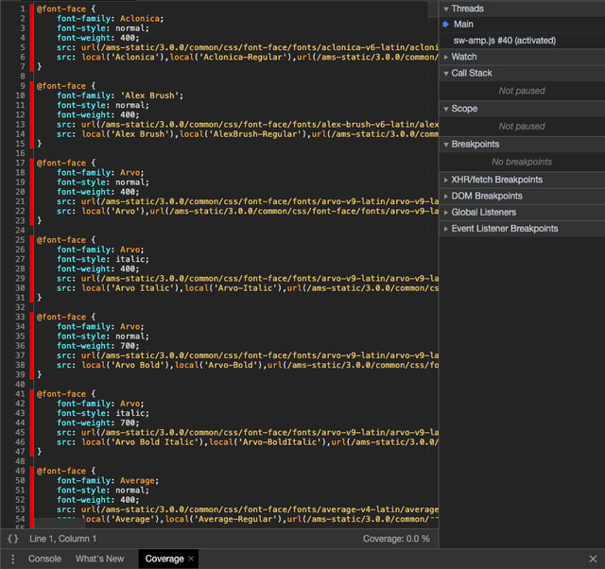Click font-weight 700 on line 36
605x569 pixels.
128,346
